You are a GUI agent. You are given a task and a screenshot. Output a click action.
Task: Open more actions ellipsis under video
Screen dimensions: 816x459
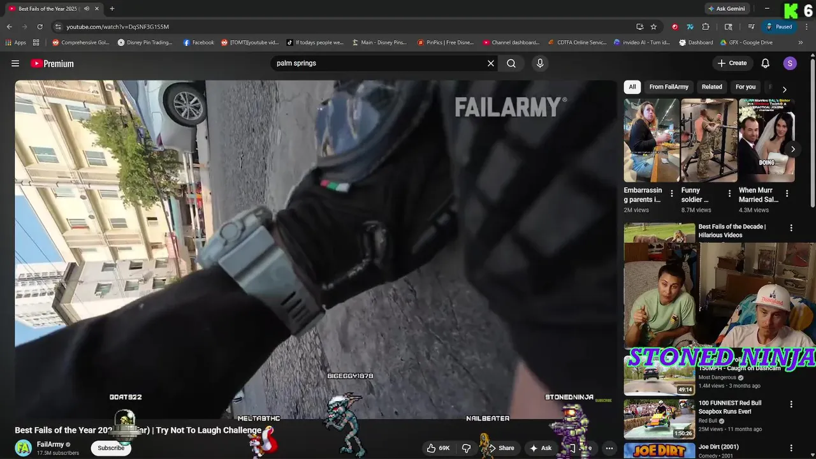[609, 448]
